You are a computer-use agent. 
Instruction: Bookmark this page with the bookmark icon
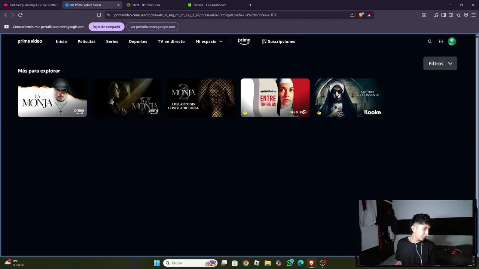tap(99, 15)
